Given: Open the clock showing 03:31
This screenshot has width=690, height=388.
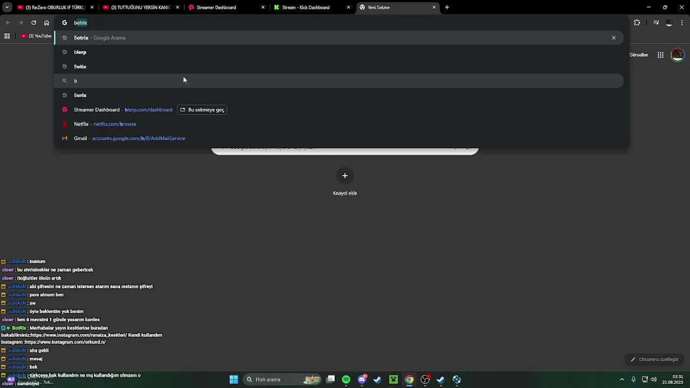Looking at the screenshot, I should tap(673, 379).
